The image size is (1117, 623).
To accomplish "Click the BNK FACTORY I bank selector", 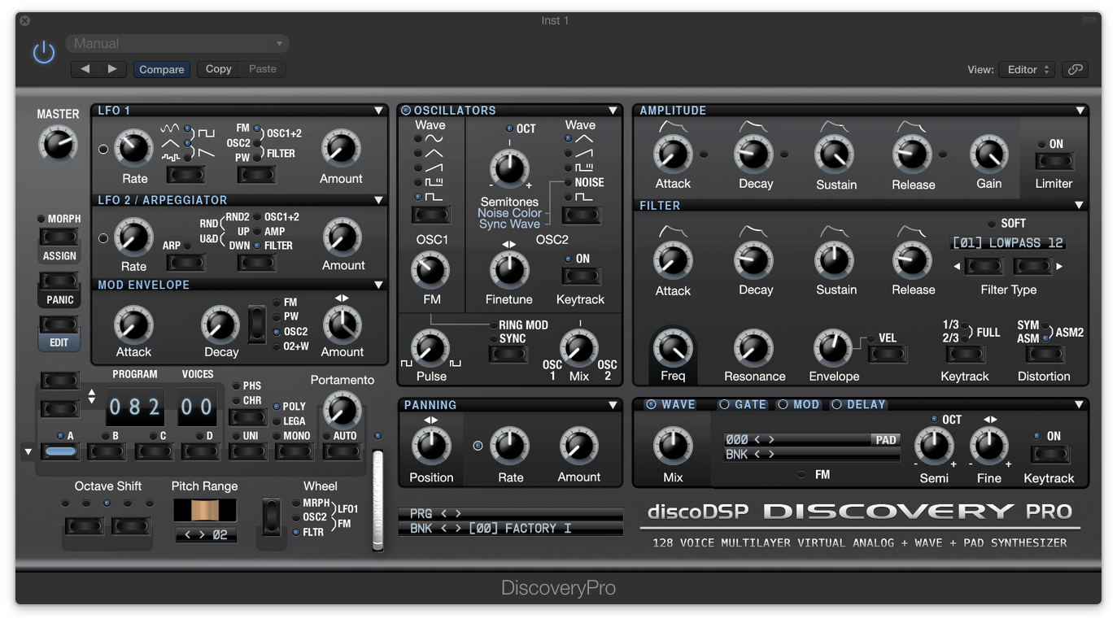I will coord(511,529).
